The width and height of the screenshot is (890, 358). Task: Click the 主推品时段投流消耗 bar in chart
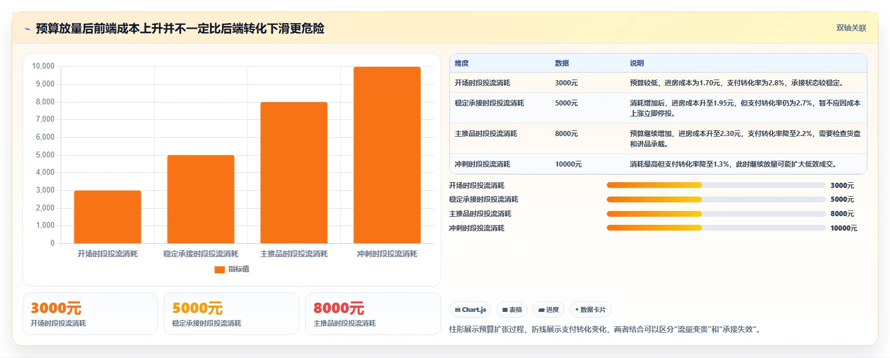(x=294, y=172)
